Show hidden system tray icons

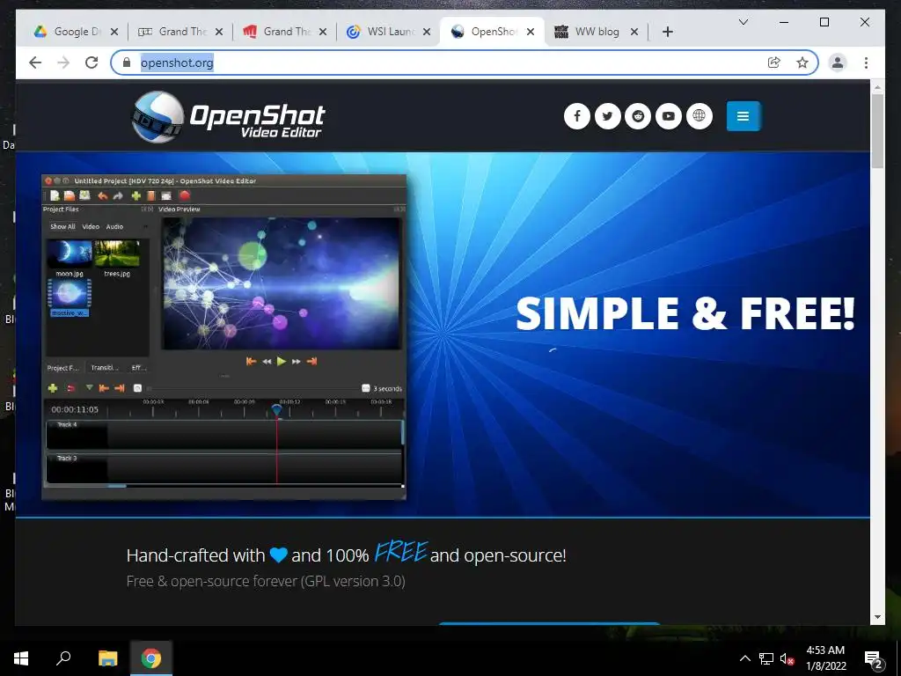click(x=744, y=658)
